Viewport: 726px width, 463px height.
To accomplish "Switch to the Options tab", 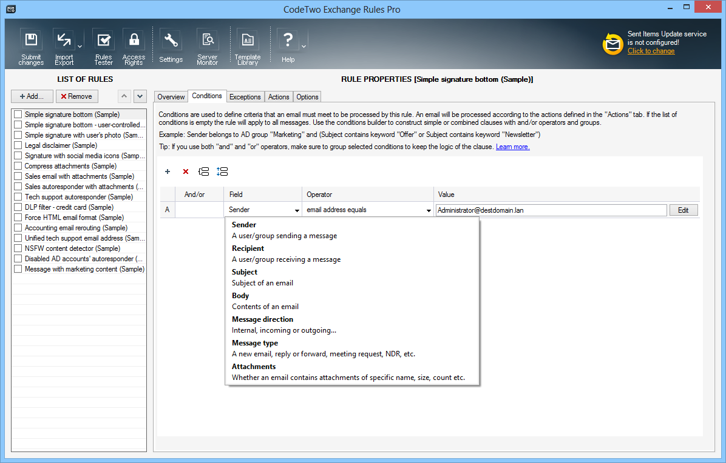I will (307, 96).
